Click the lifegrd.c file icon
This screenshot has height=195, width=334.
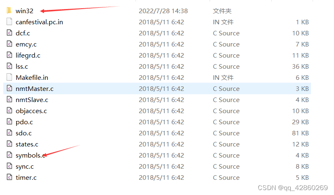(x=9, y=55)
